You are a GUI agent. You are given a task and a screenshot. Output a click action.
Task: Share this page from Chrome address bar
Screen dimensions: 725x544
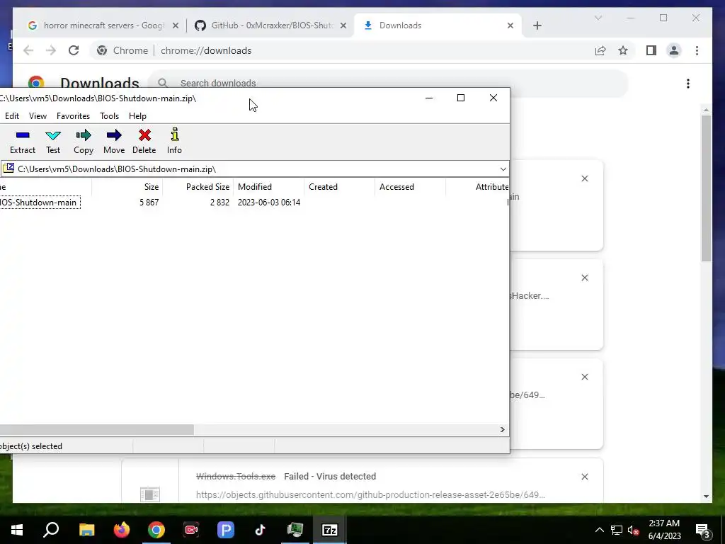[x=600, y=50]
